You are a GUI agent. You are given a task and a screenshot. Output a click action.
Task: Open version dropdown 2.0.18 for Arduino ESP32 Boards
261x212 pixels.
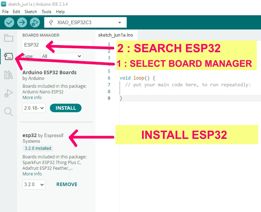tap(34, 108)
